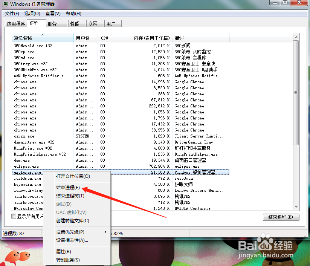Click the NVIDIA Container description cell
This screenshot has width=310, height=266.
(x=192, y=208)
